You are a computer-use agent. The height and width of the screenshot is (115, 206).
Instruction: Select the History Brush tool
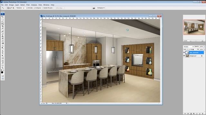[3, 39]
